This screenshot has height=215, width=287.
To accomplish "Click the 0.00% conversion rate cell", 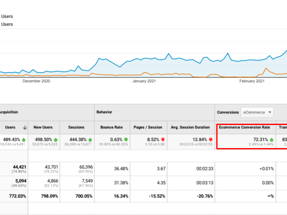I will (x=268, y=183).
